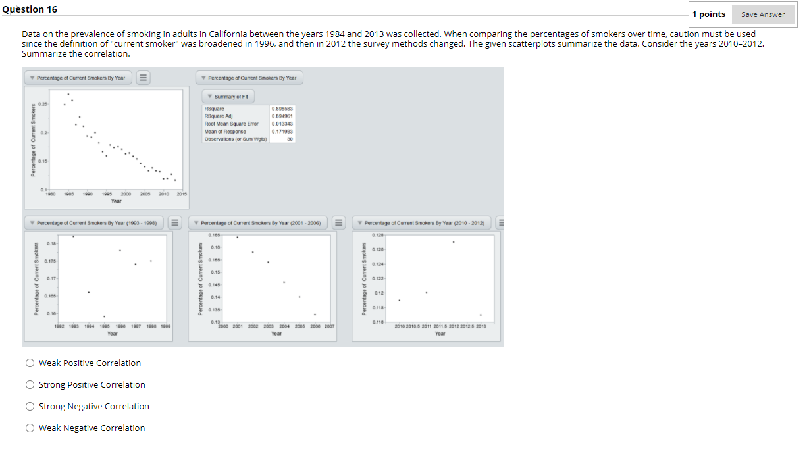Click the Mean of Response value 0.171933
This screenshot has width=809, height=454.
282,131
